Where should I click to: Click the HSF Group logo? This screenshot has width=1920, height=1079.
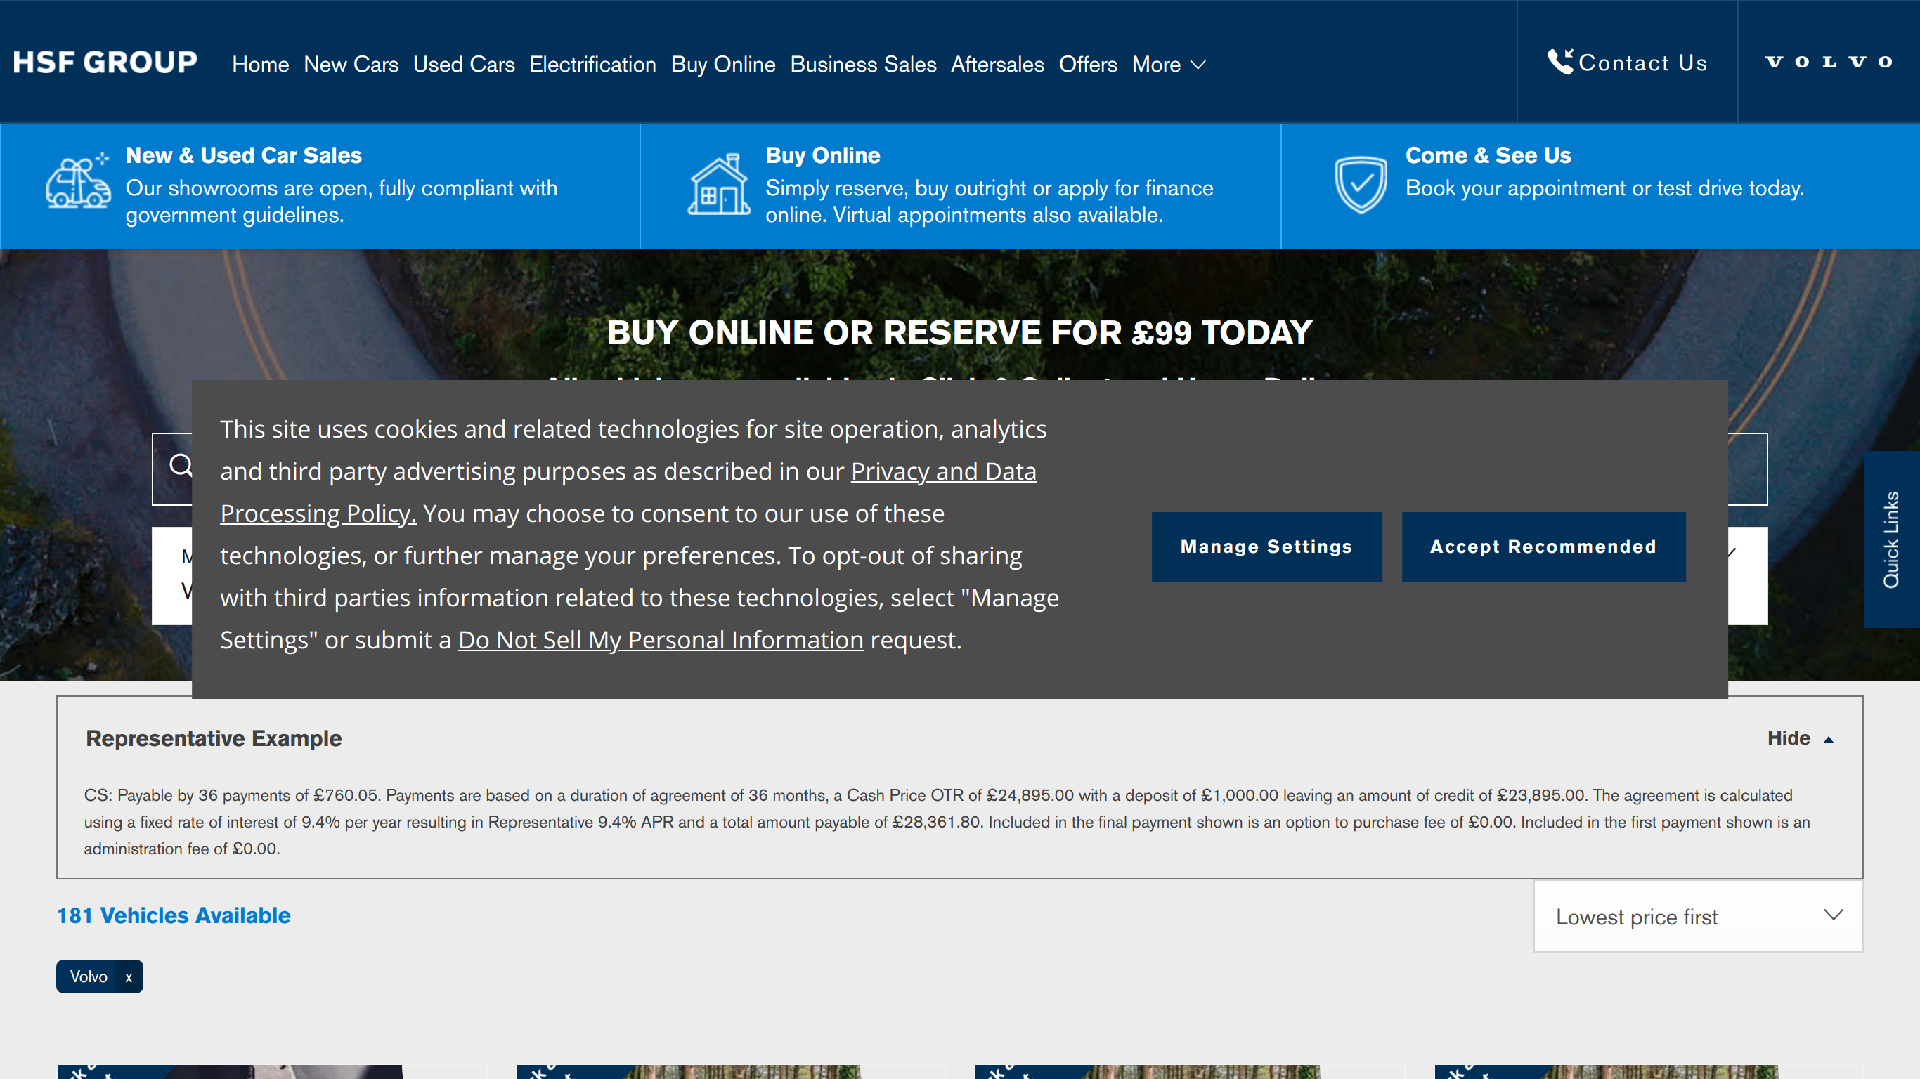coord(105,63)
